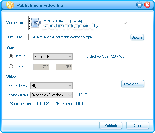Select the Custom size radio button
Viewport: 155px width, 133px height.
pyautogui.click(x=11, y=66)
